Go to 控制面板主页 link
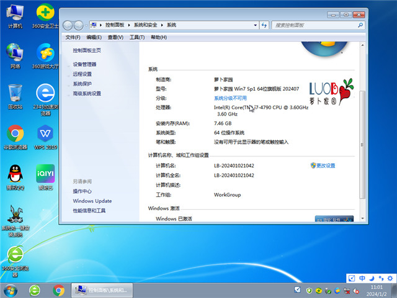This screenshot has height=298, width=397. [87, 50]
